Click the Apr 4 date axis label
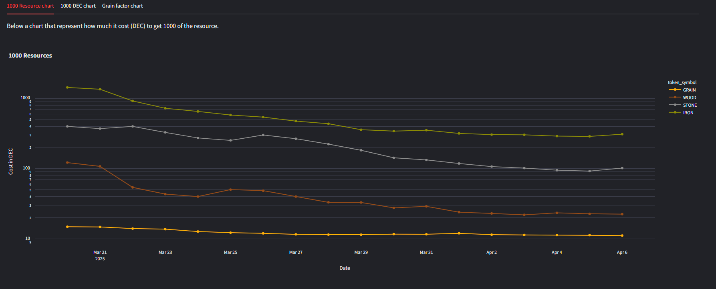Screen dimensions: 716x289 pos(557,252)
